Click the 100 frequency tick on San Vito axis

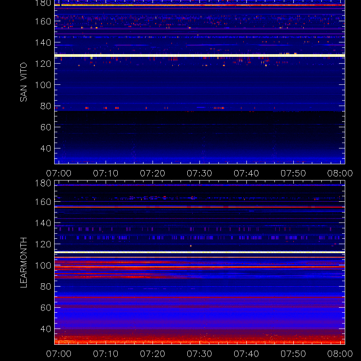click(43, 85)
